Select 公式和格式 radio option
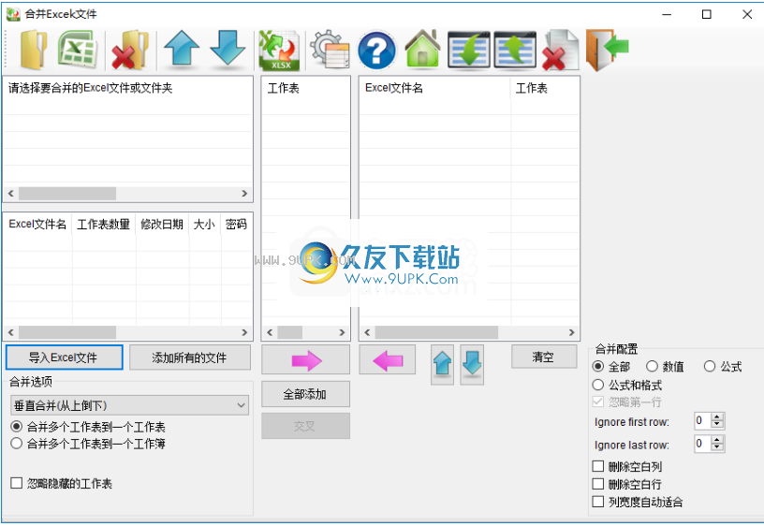 [598, 385]
